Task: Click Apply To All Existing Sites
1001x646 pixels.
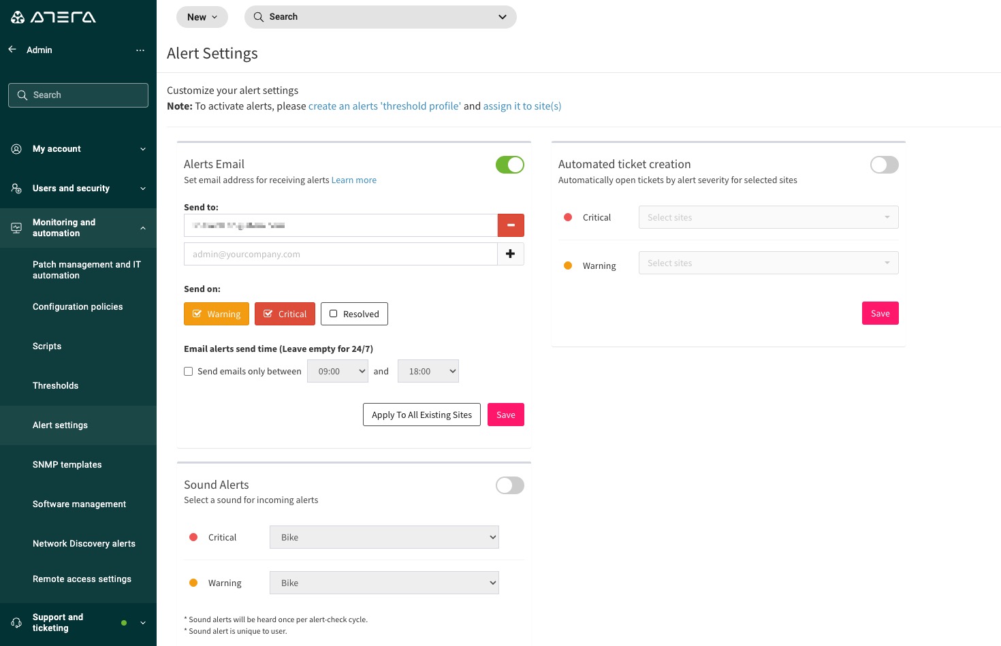Action: click(422, 415)
